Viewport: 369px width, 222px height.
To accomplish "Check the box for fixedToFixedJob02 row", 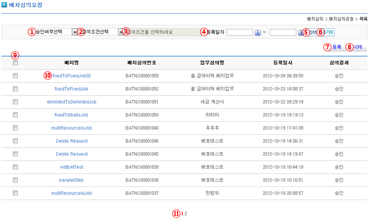I will click(16, 76).
